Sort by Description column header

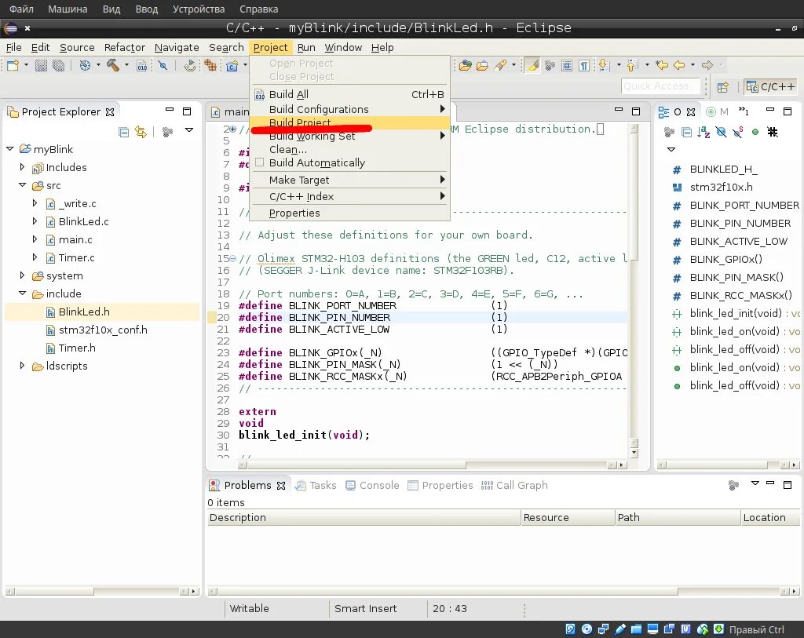pos(364,518)
